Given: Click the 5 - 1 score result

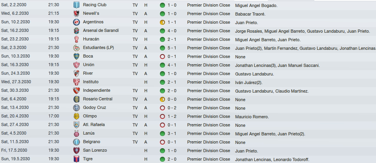Looking at the screenshot, I should [x=172, y=48].
